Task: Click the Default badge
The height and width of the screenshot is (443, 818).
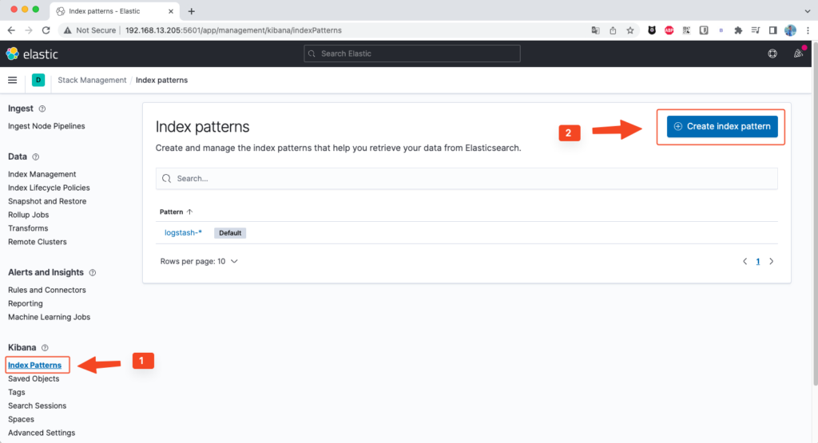Action: [x=230, y=233]
